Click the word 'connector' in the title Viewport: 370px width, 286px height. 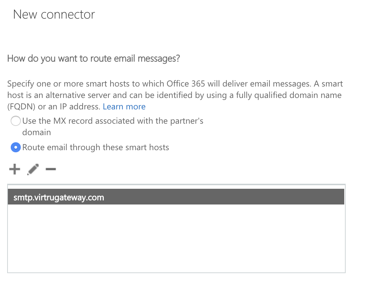pos(68,15)
